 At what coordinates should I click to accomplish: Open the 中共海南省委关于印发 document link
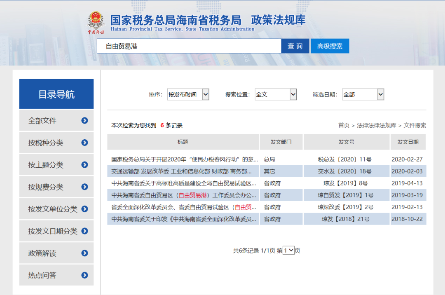tap(184, 219)
